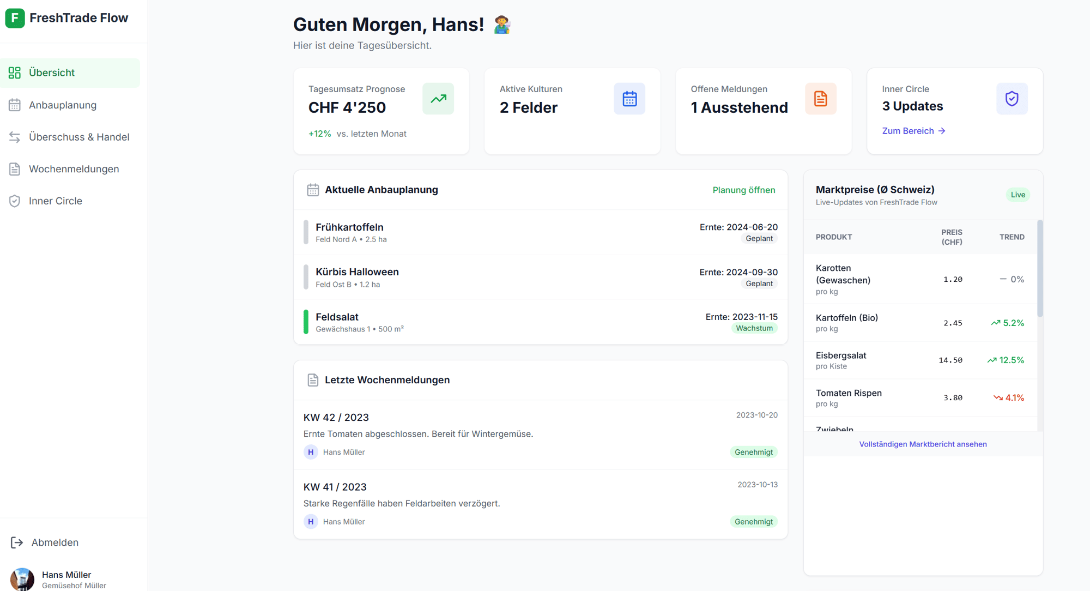1090x591 pixels.
Task: Click Hans Müller's profile thumbnail
Action: coord(22,579)
